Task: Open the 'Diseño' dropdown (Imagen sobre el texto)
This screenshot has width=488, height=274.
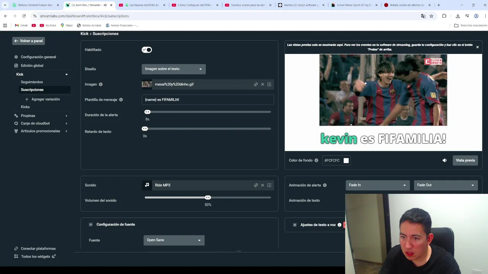Action: (173, 69)
